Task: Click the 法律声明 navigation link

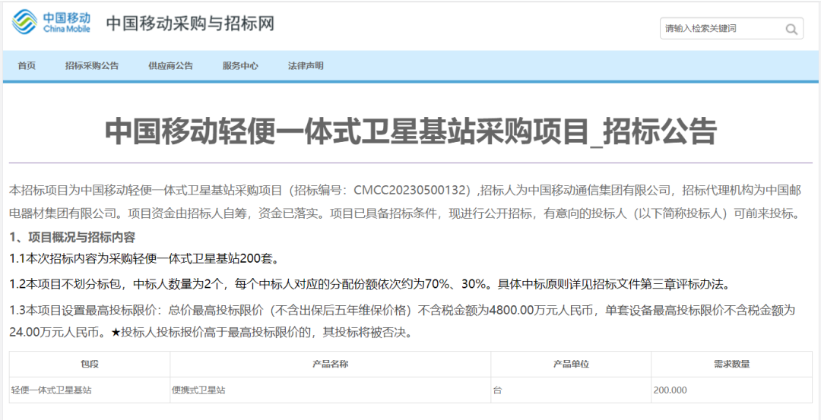Action: pos(306,66)
